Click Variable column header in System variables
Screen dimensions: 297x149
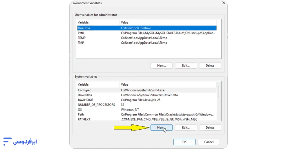coord(98,84)
